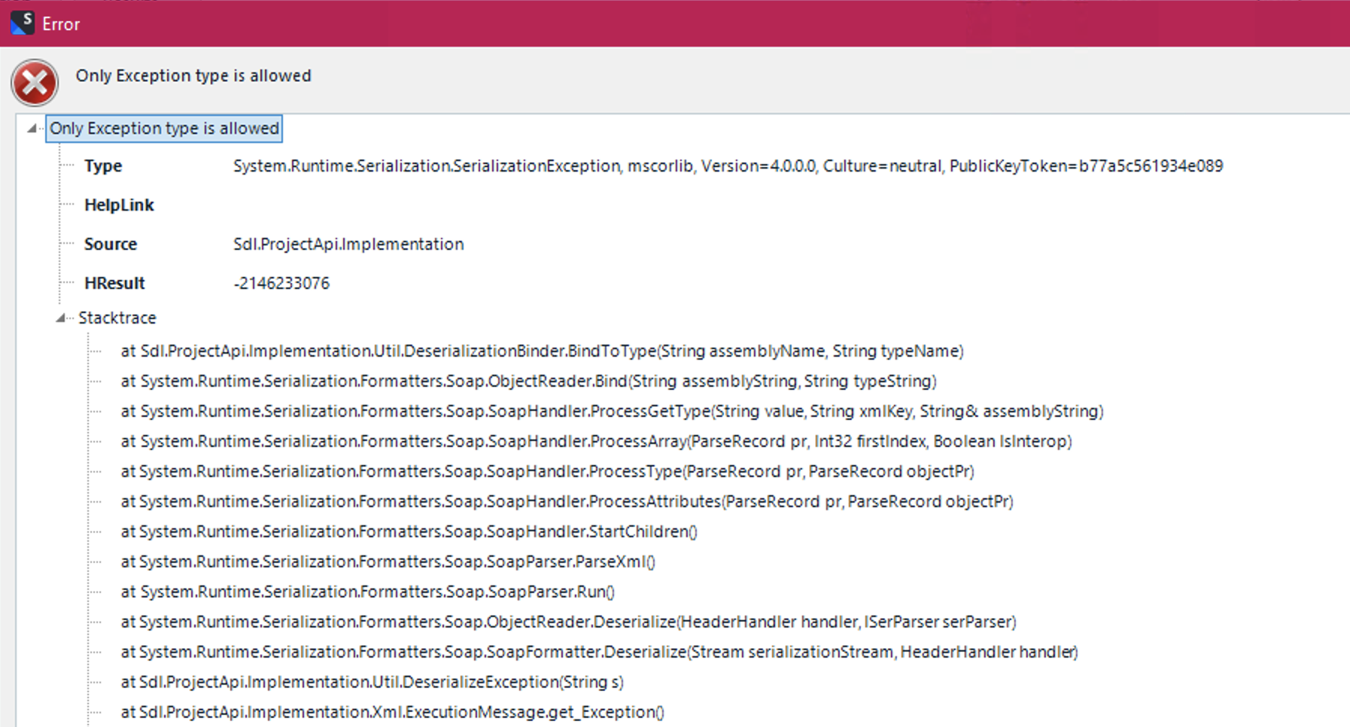1350x727 pixels.
Task: Click the highlighted Only Exception type is allowed text
Action: coord(165,128)
